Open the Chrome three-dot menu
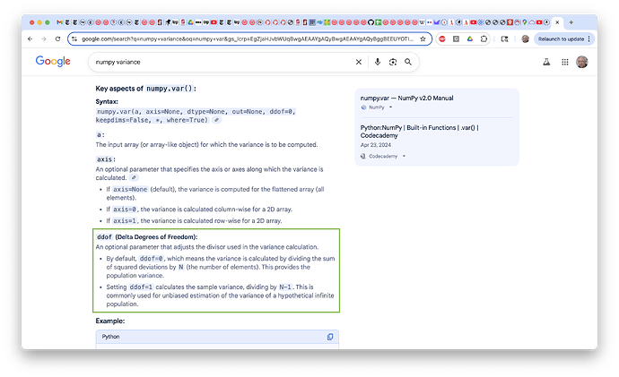This screenshot has height=377, width=619. (589, 39)
